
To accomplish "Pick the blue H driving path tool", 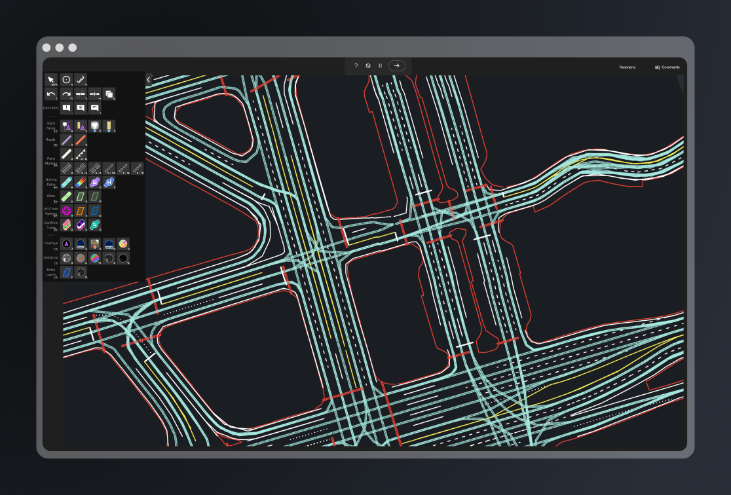I will pyautogui.click(x=109, y=183).
